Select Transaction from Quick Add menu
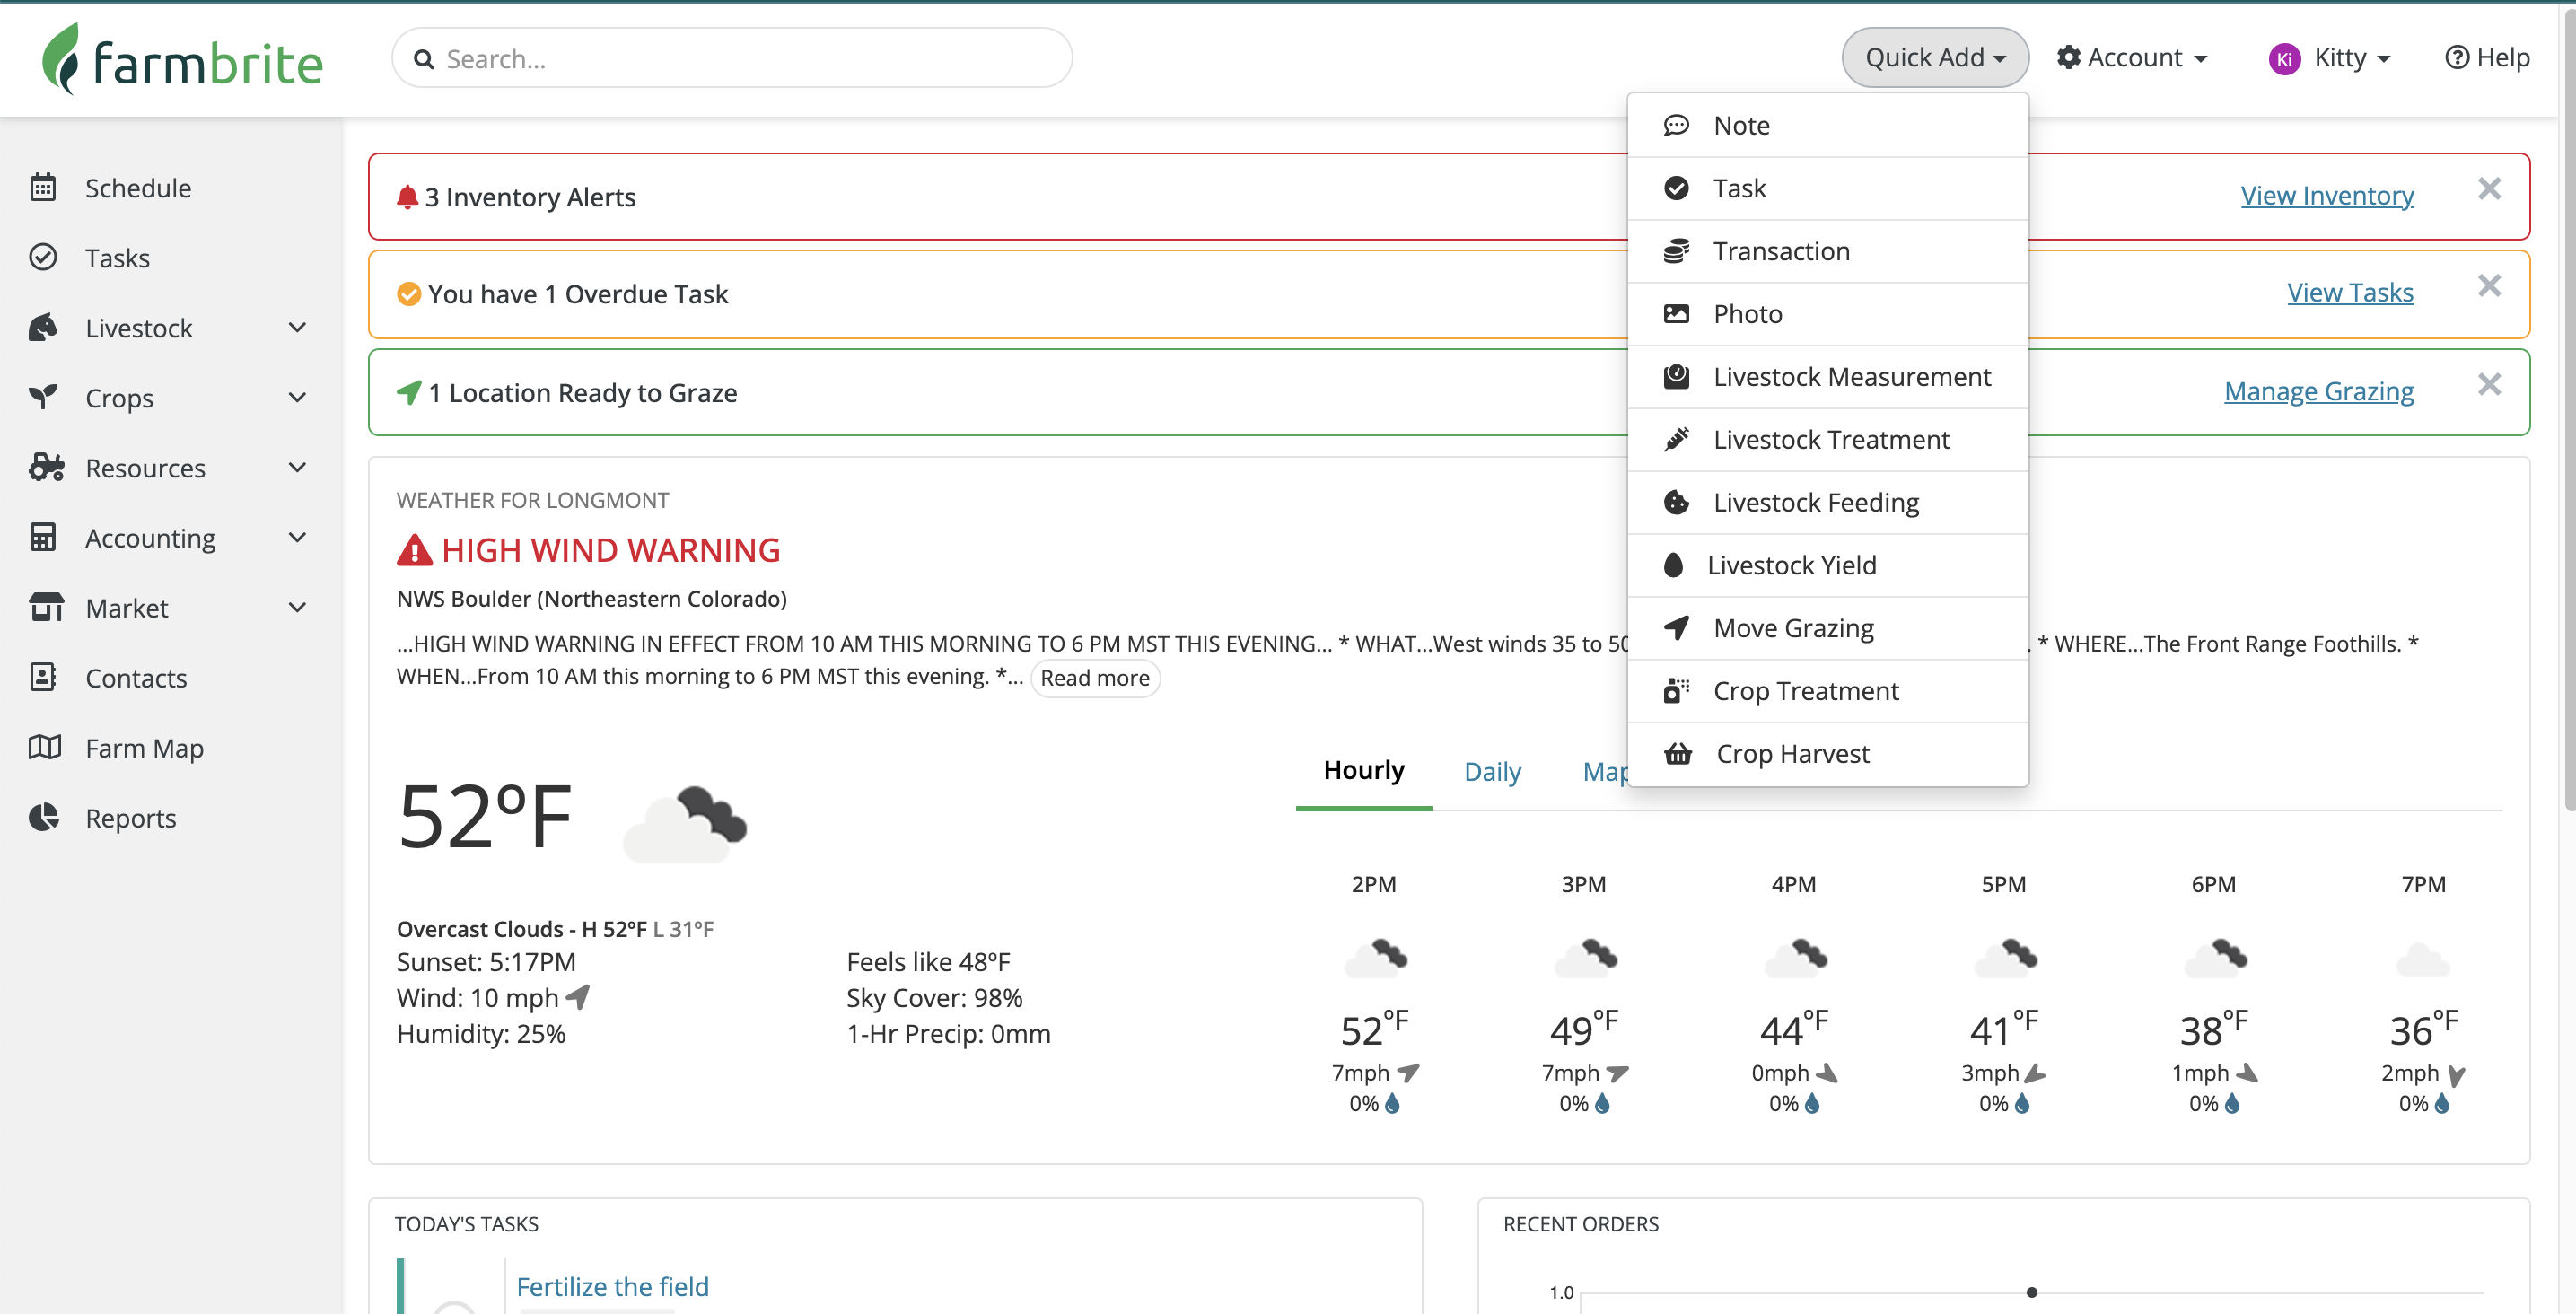2576x1314 pixels. (1781, 251)
